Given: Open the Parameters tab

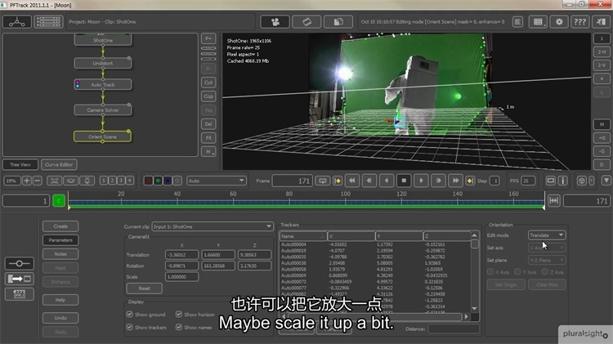Looking at the screenshot, I should pyautogui.click(x=60, y=240).
